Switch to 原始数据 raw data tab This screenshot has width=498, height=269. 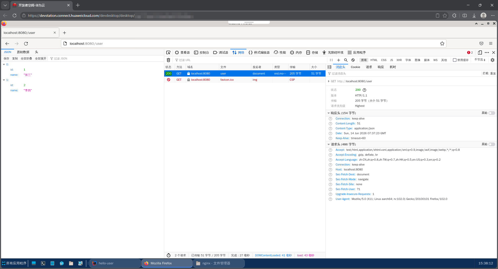point(23,52)
